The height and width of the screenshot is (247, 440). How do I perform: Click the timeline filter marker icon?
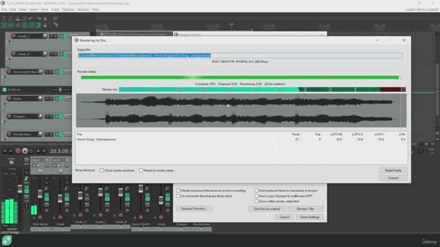232,25
